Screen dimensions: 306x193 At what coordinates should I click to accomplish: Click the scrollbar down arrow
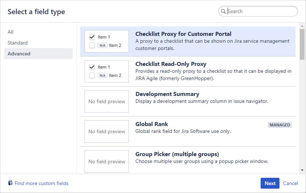(302, 170)
